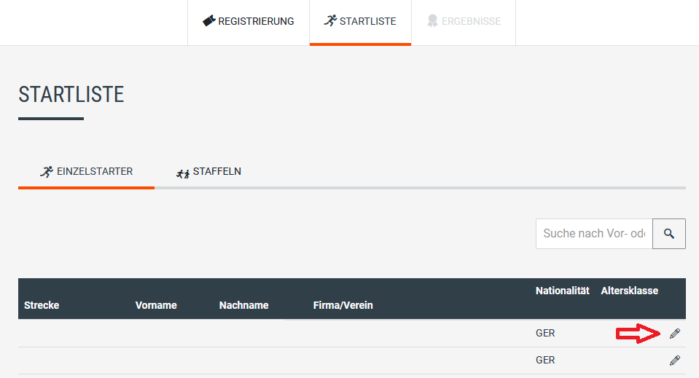Click the pencil edit icon in the first row

(675, 334)
